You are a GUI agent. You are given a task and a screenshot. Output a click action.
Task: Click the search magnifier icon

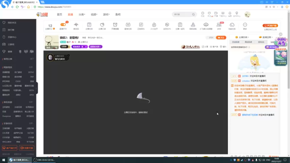point(193,14)
